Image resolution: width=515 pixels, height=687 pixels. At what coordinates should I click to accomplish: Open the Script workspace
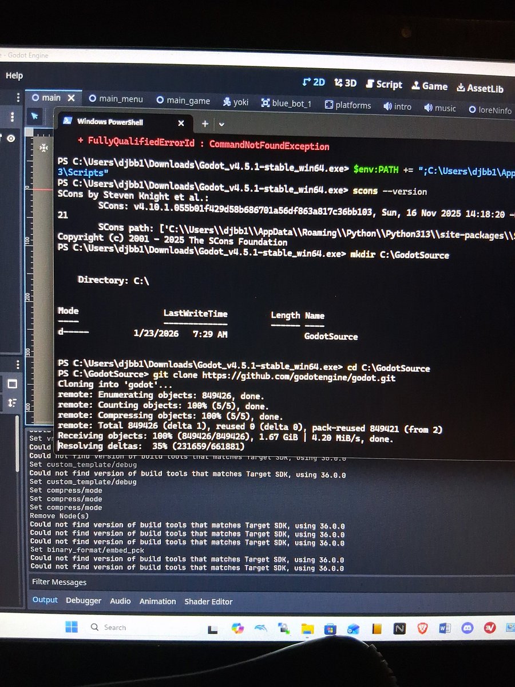pyautogui.click(x=384, y=84)
